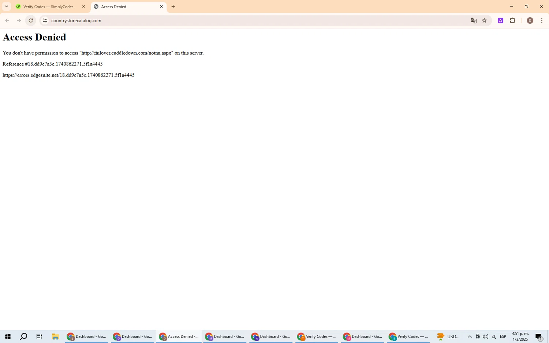Go back to previous page
This screenshot has height=343, width=549.
(7, 20)
